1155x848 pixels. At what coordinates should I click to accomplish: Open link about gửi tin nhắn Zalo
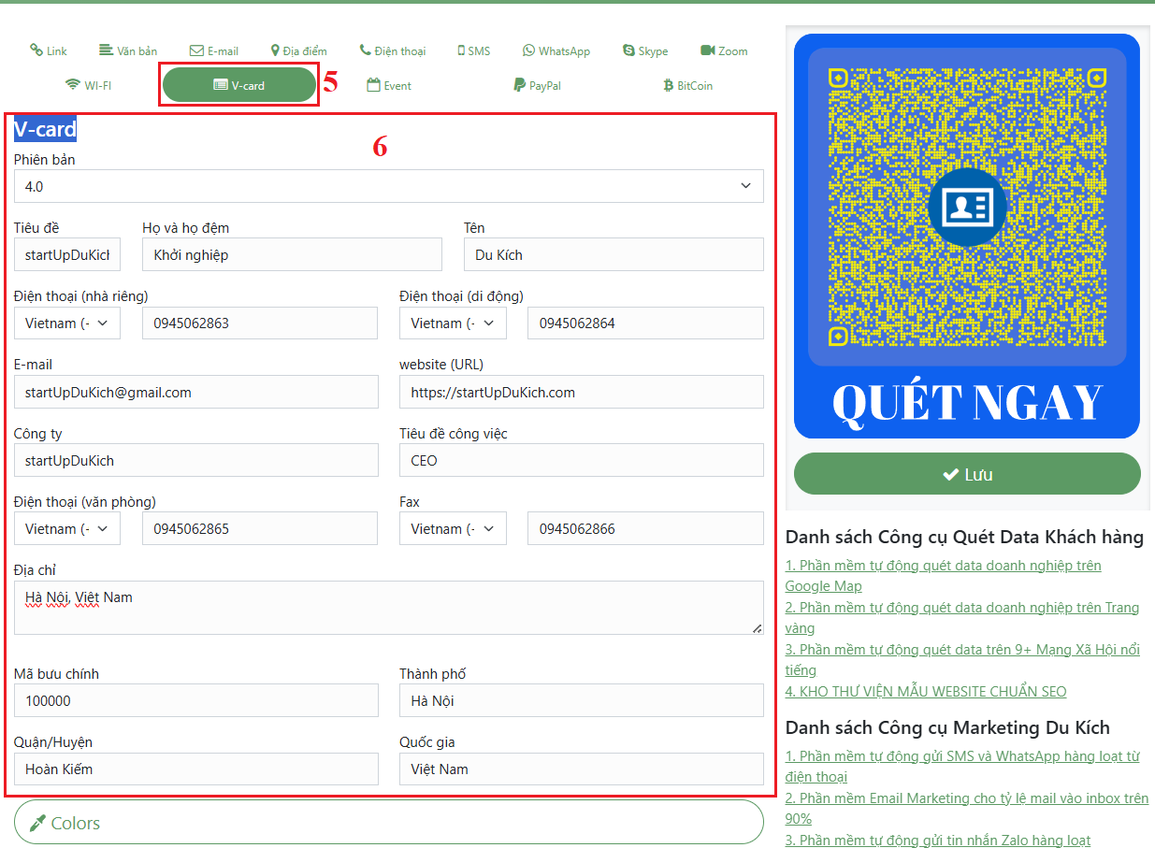(x=938, y=841)
